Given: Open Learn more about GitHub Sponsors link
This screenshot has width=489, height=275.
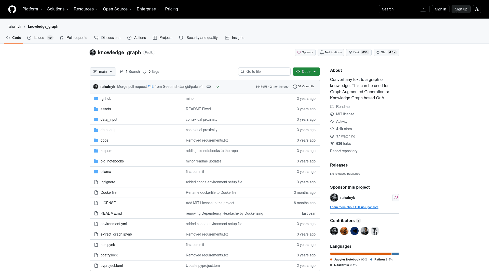Looking at the screenshot, I should tap(354, 207).
